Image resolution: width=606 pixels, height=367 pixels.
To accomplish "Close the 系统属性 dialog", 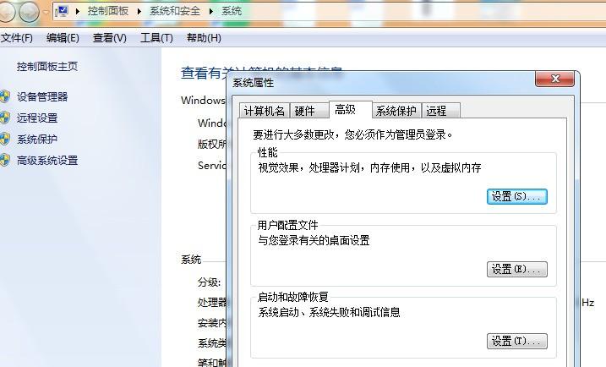I will (555, 79).
